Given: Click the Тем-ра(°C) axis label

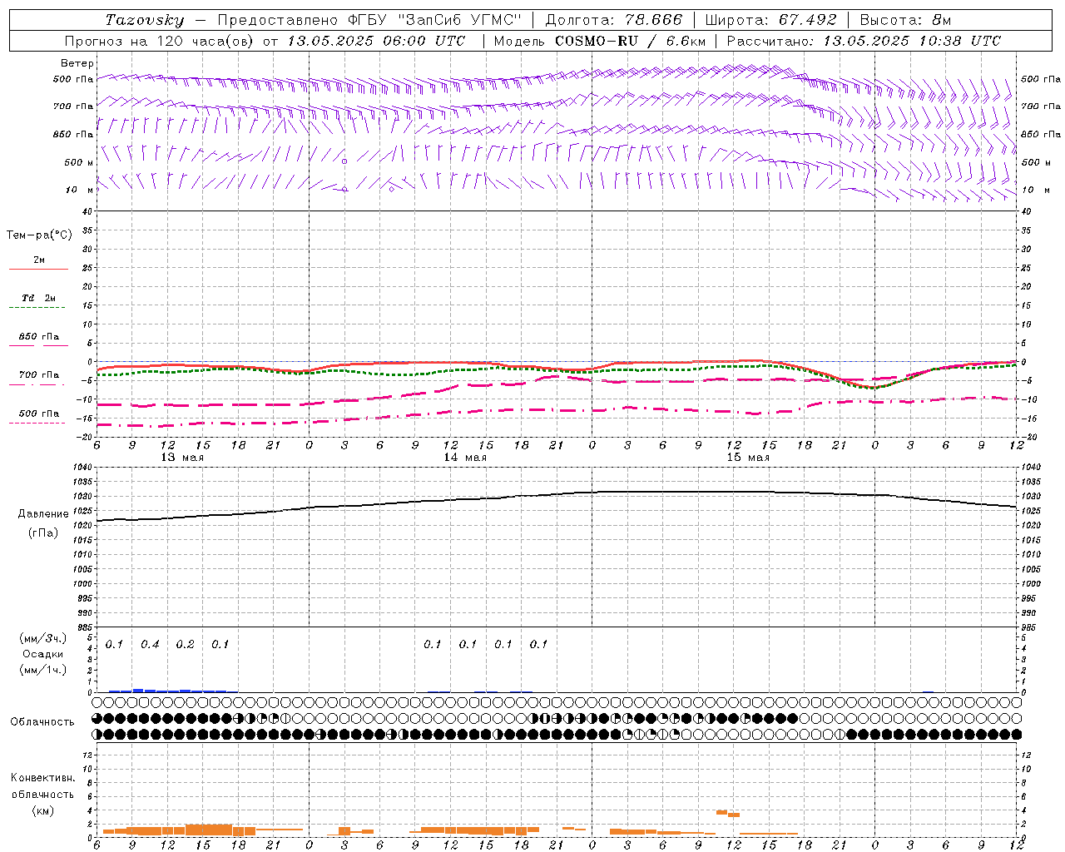Looking at the screenshot, I should pos(39,235).
